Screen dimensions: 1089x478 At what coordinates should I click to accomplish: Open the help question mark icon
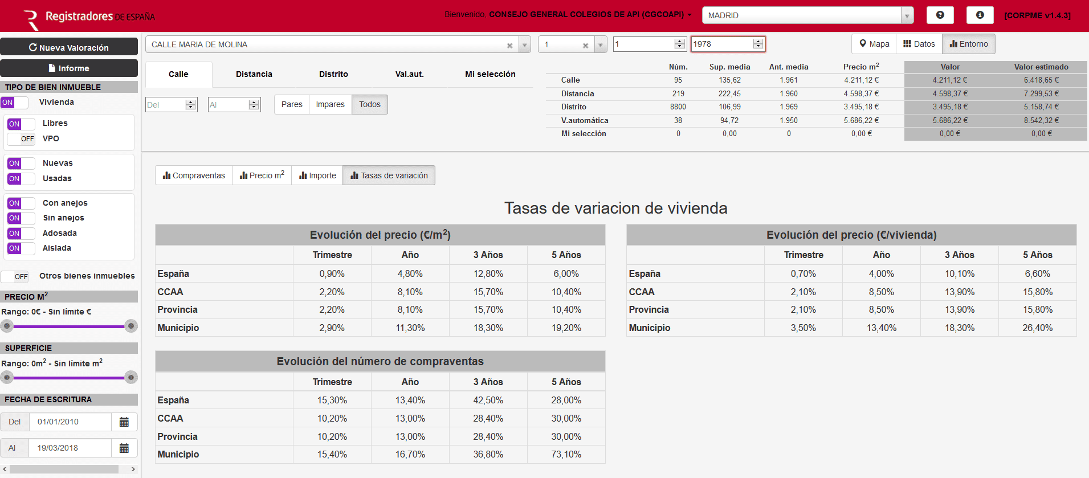(x=940, y=15)
